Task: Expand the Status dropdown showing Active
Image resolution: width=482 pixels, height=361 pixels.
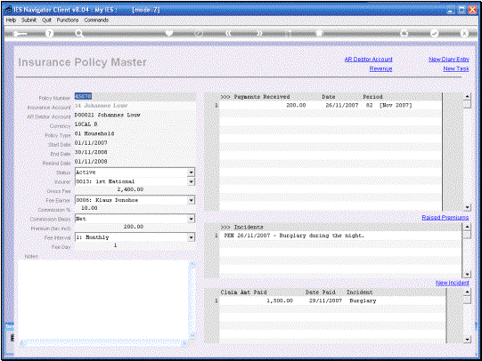Action: [x=192, y=172]
